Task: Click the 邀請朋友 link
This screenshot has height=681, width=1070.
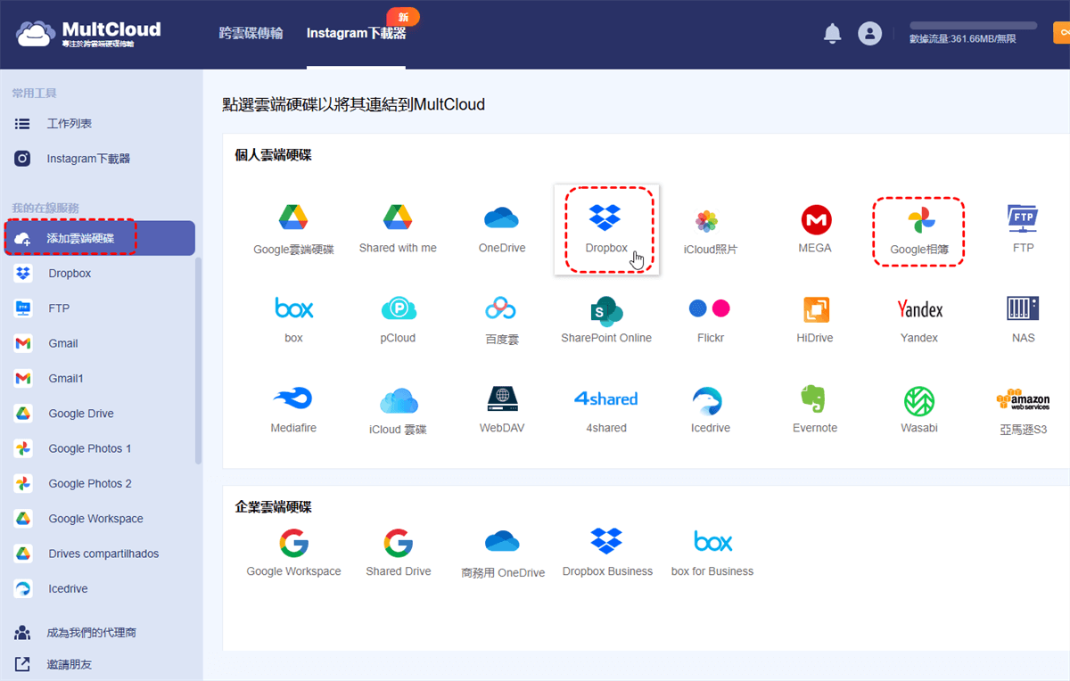Action: pyautogui.click(x=69, y=664)
